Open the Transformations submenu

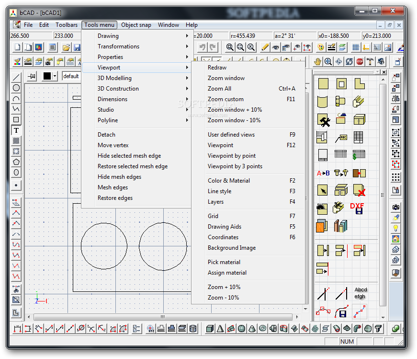tap(136, 46)
